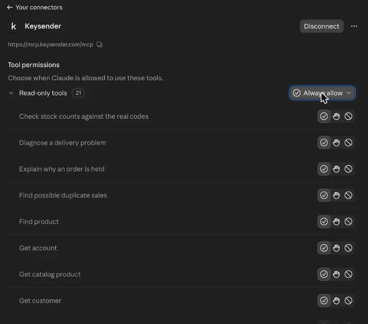Click the Read-only tools section title
The image size is (368, 324).
point(43,93)
